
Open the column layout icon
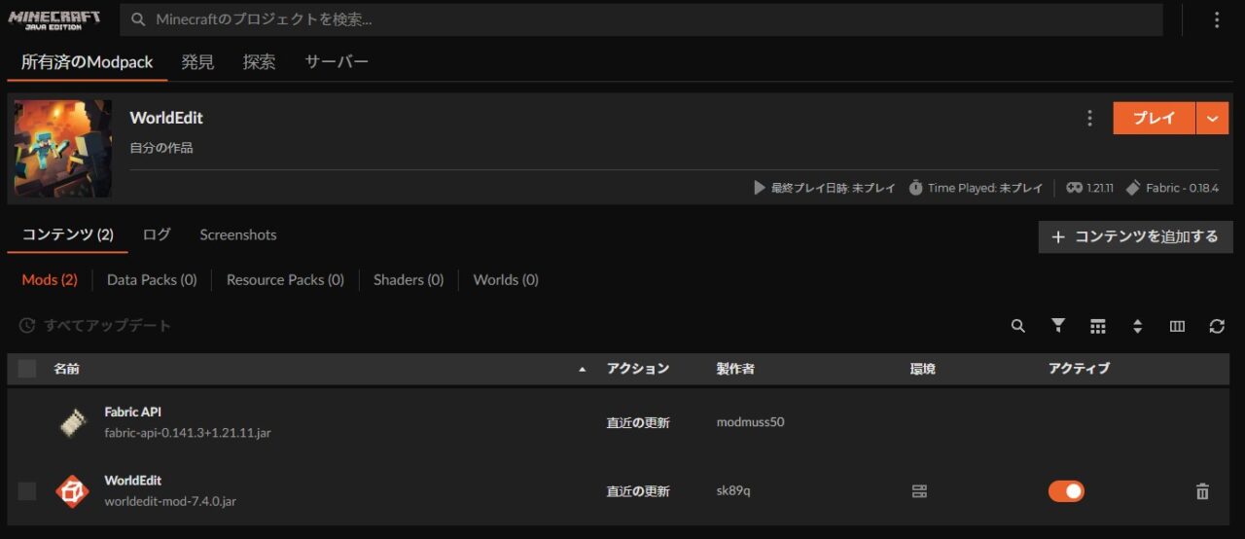(1177, 326)
